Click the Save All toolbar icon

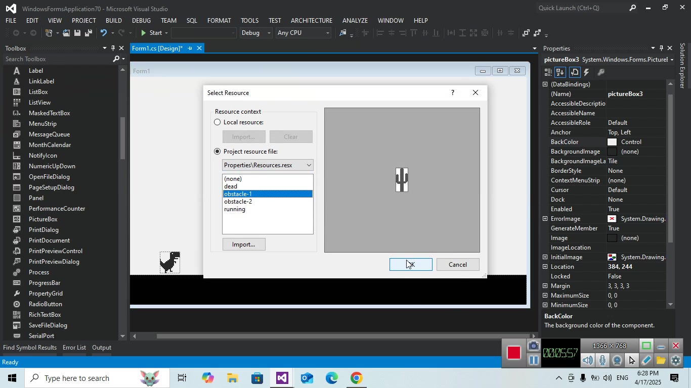click(88, 33)
